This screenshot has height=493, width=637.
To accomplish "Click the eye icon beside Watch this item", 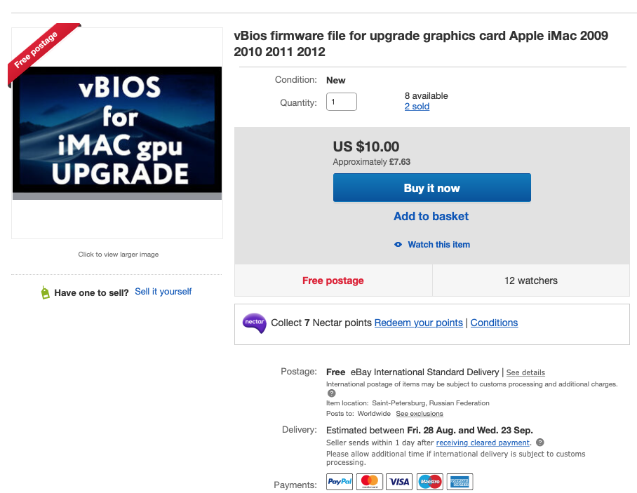I will 398,245.
